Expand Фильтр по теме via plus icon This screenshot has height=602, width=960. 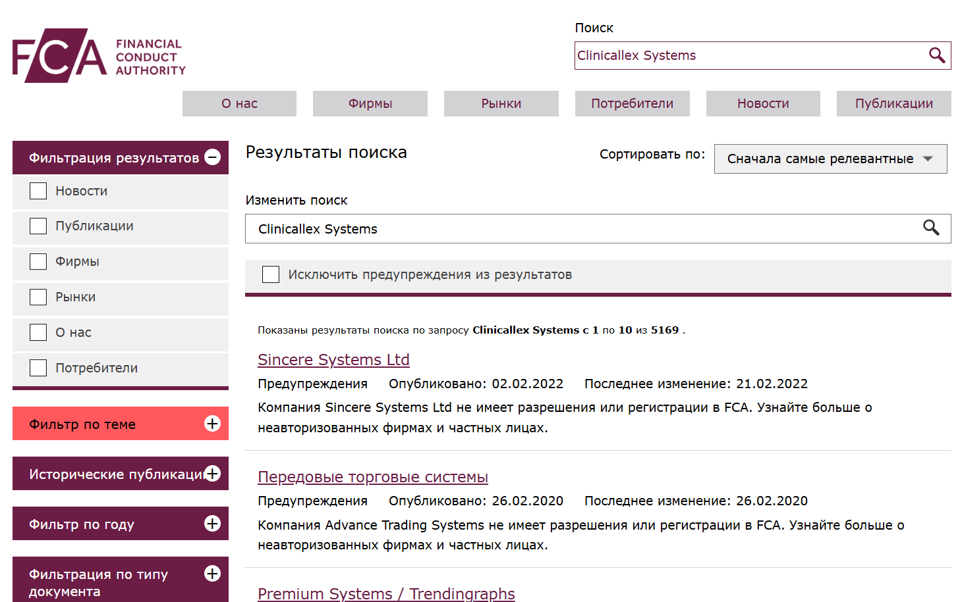pos(212,424)
